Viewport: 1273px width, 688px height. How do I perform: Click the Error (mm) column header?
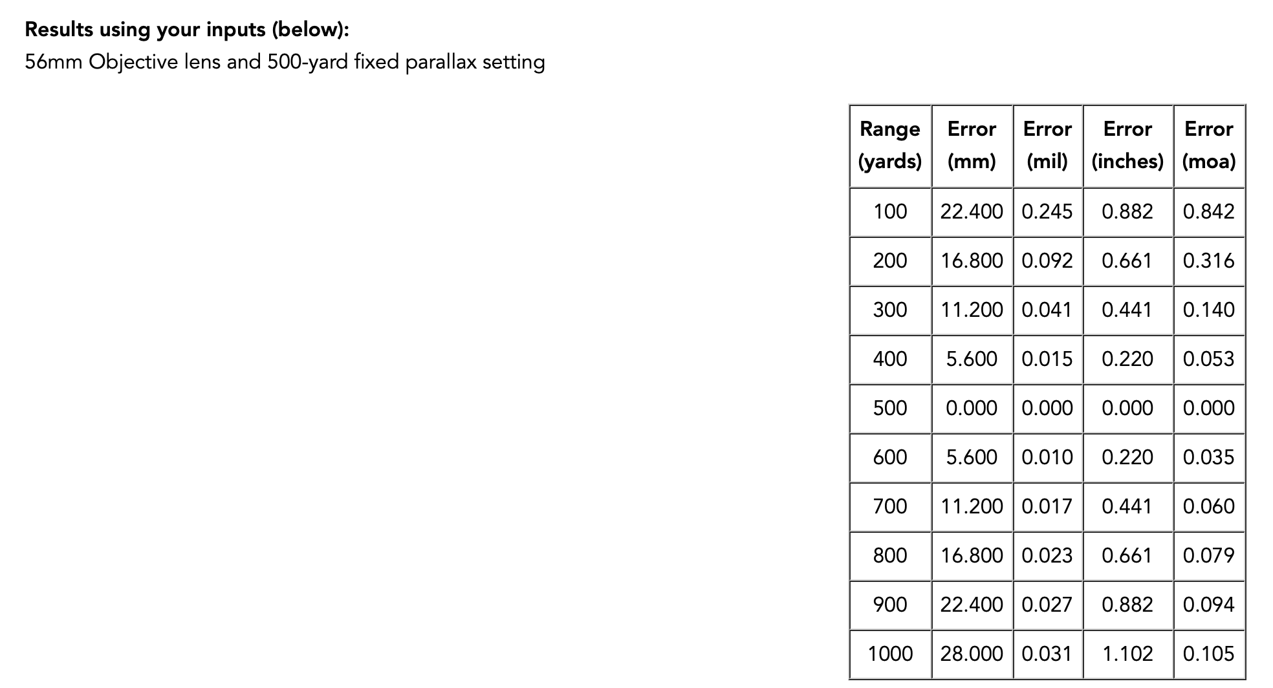(972, 145)
